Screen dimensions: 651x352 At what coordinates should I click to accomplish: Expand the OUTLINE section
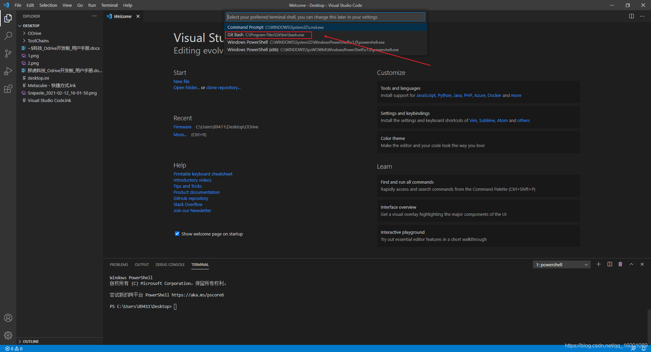(31, 341)
